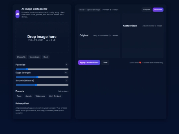Image resolution: width=179 pixels, height=134 pixels.
Task: Select the Sketch preset
Action: point(29,96)
